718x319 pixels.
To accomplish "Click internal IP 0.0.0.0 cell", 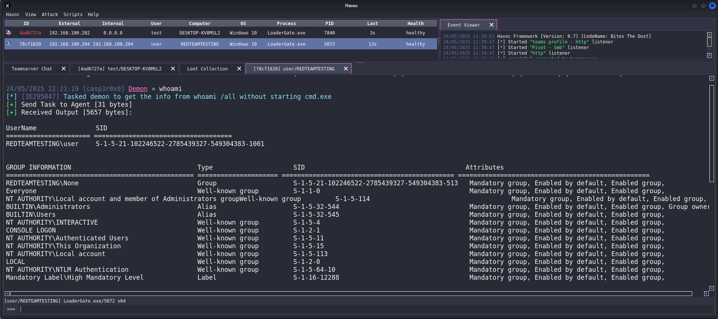I will click(113, 33).
